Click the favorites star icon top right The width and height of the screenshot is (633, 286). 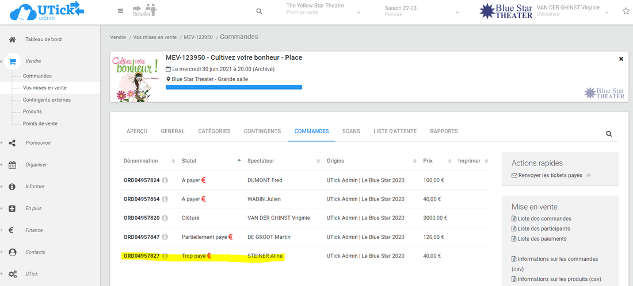[x=626, y=11]
